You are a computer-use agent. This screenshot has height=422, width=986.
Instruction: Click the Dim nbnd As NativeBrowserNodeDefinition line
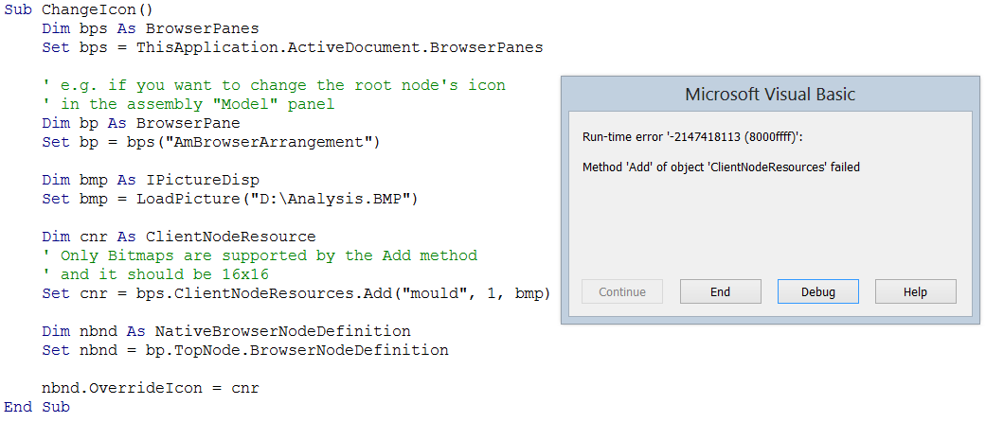click(x=225, y=331)
